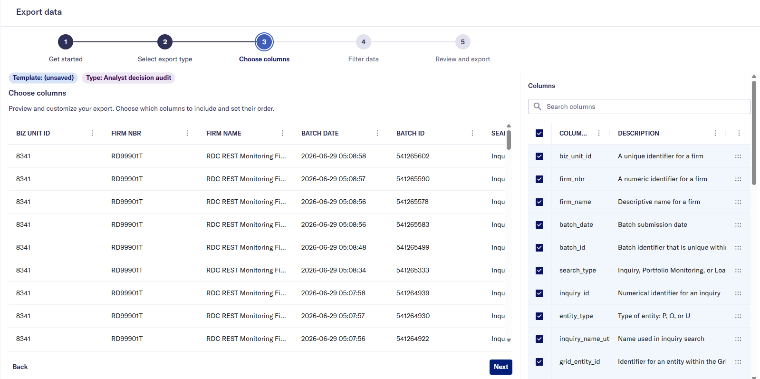Viewport: 760px width, 379px height.
Task: Select batch date cell 2026-06-29 05:07:58
Action: (334, 293)
